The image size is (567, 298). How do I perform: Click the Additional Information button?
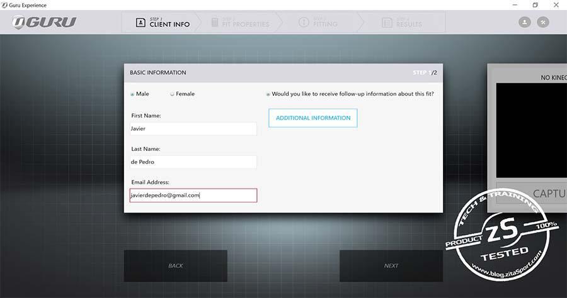(312, 118)
